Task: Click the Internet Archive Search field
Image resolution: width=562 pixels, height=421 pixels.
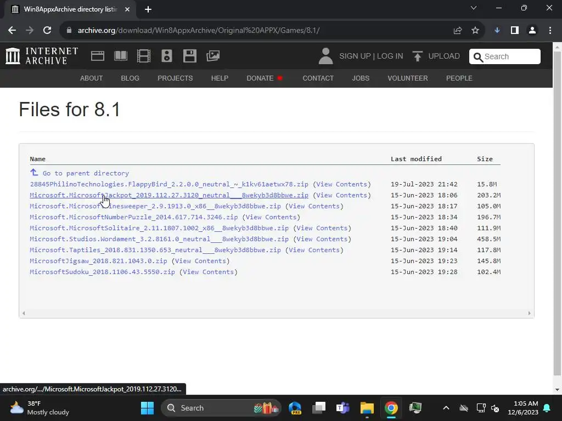Action: click(x=505, y=56)
